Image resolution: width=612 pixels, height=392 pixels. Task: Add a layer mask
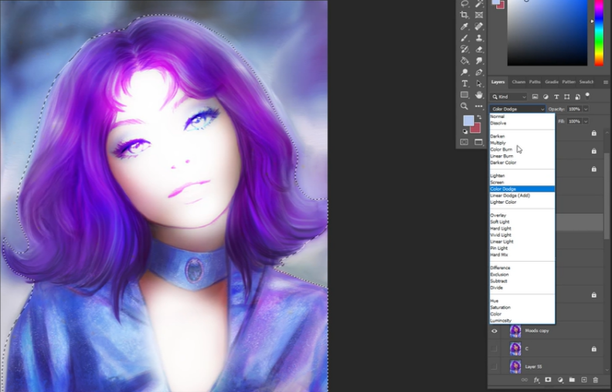[548, 380]
